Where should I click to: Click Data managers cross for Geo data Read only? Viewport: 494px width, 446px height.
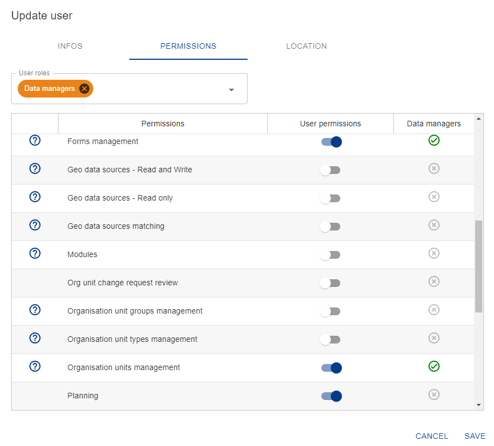(434, 197)
